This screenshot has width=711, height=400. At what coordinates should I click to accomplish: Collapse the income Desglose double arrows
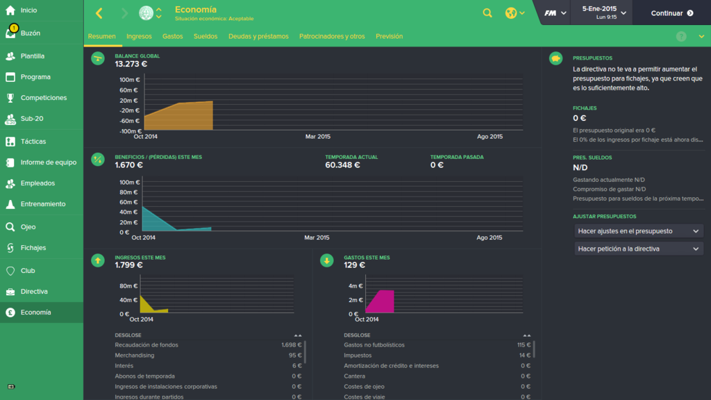tap(298, 335)
